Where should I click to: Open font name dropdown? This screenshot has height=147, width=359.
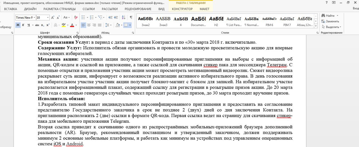click(x=34, y=17)
